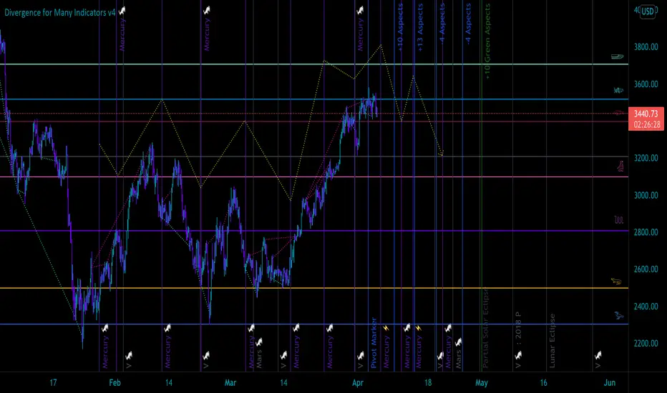This screenshot has width=667, height=393.
Task: Select the +10 Aspects label
Action: click(400, 28)
